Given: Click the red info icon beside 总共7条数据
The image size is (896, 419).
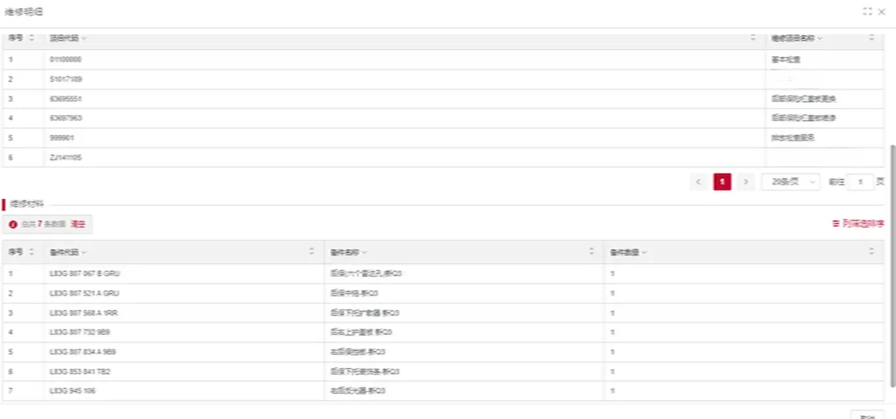Looking at the screenshot, I should [x=13, y=225].
